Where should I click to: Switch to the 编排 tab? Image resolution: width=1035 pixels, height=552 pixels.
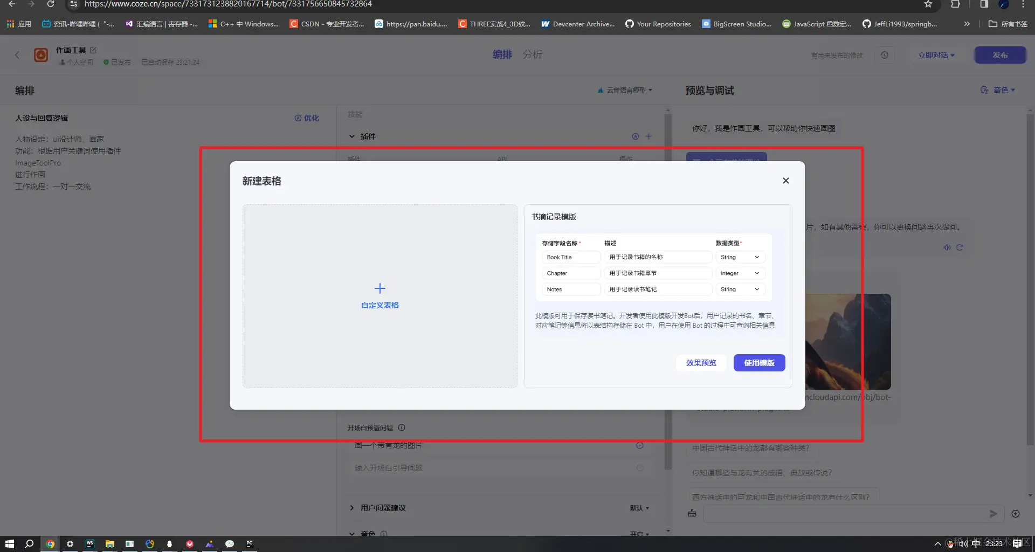point(502,54)
